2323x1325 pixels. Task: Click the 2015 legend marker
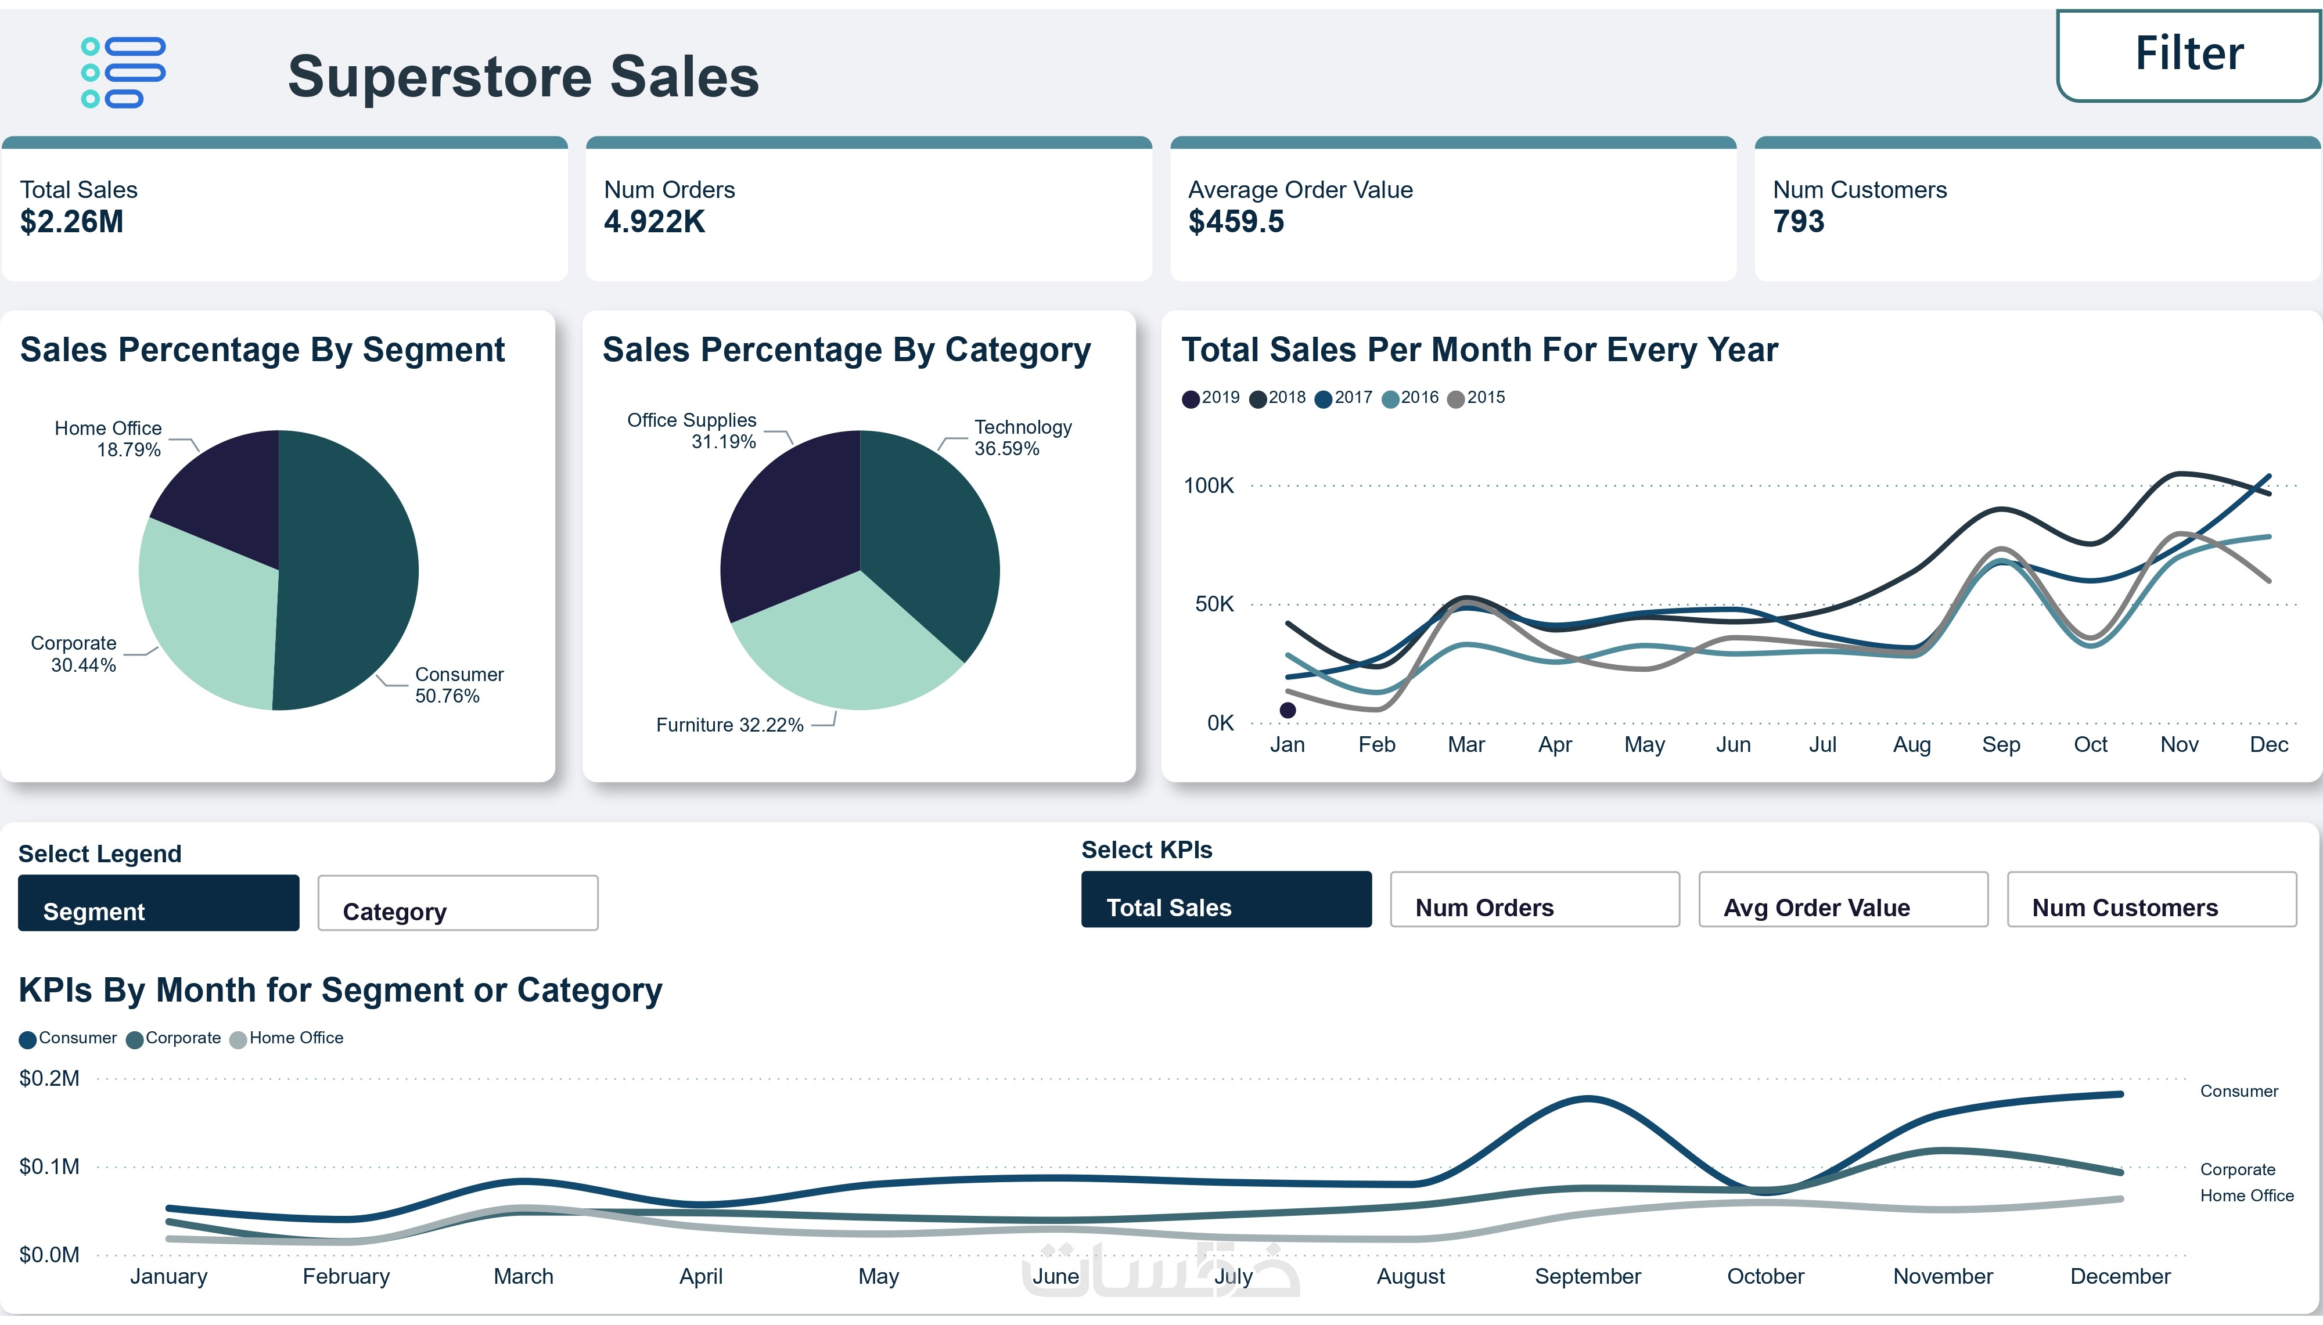pyautogui.click(x=1456, y=398)
